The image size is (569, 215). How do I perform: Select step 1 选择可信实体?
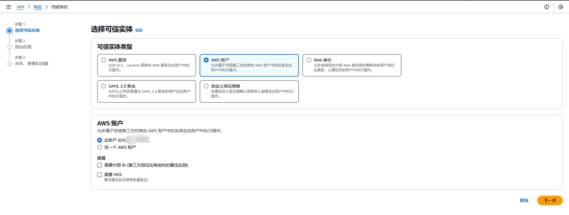27,30
